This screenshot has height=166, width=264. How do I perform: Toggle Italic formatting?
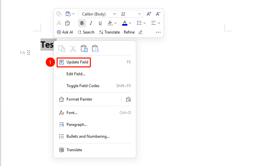coord(91,23)
